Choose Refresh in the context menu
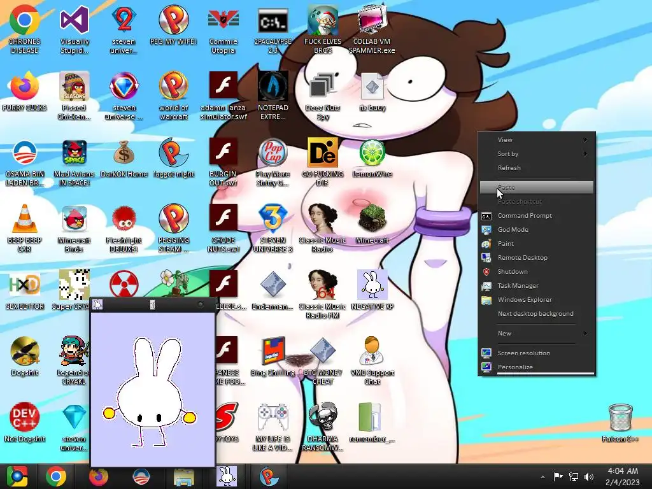This screenshot has height=489, width=652. click(x=536, y=168)
